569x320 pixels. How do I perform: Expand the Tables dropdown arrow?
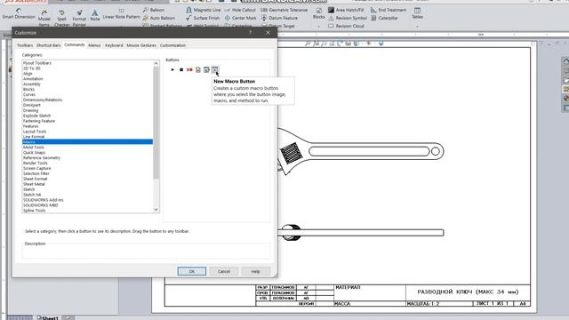pos(417,26)
